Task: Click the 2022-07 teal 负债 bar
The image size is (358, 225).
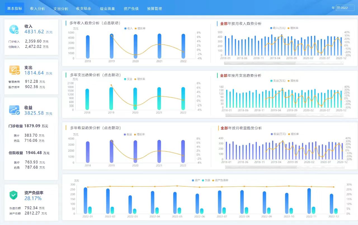Action: pos(224,210)
